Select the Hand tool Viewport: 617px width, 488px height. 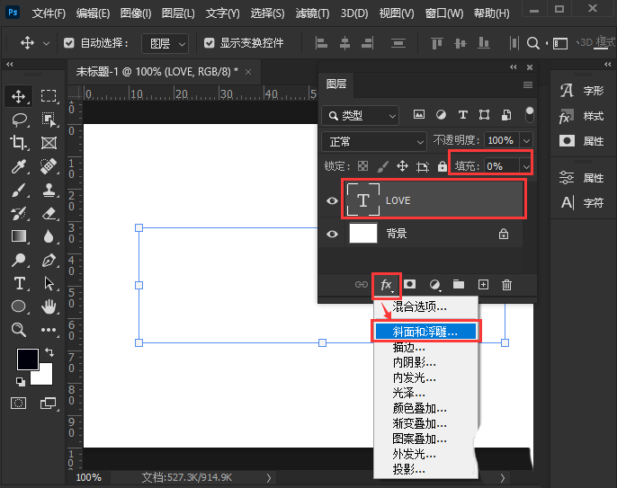(x=49, y=306)
